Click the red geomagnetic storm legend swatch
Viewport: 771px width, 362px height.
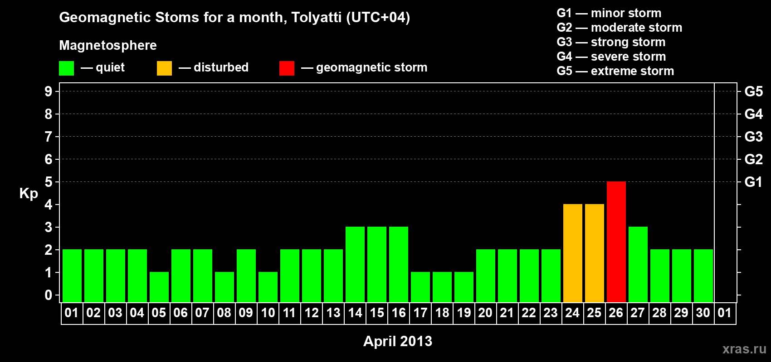[287, 68]
